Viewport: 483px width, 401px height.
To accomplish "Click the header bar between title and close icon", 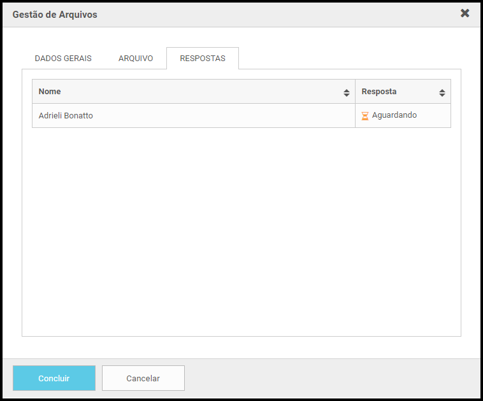I will [277, 15].
